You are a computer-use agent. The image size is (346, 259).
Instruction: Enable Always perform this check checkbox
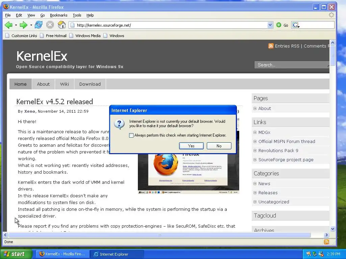click(131, 135)
